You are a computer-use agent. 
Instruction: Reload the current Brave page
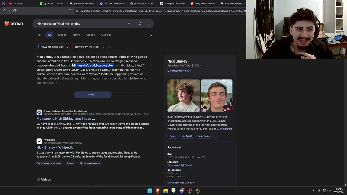(x=15, y=11)
